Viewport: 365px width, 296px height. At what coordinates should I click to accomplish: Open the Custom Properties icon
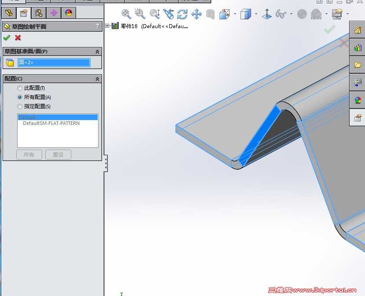tap(358, 118)
